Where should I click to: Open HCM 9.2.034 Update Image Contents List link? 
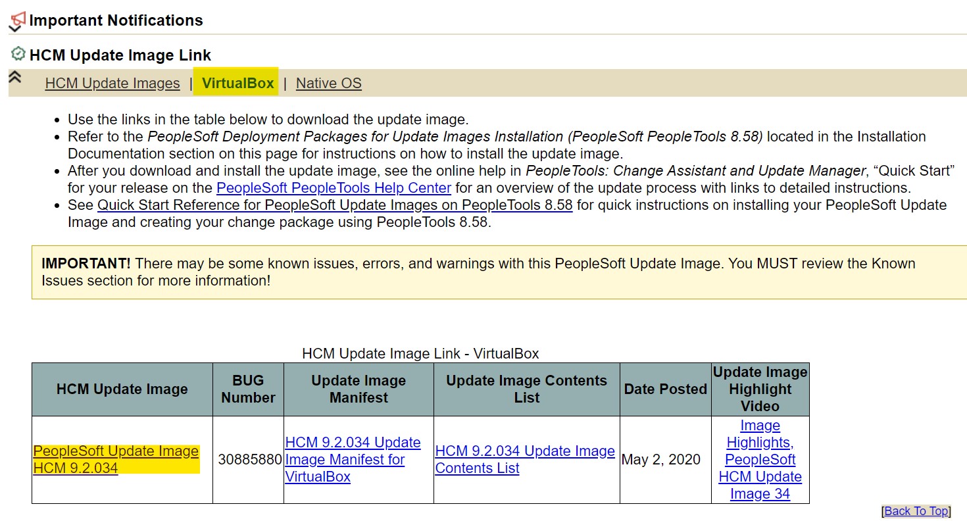525,459
